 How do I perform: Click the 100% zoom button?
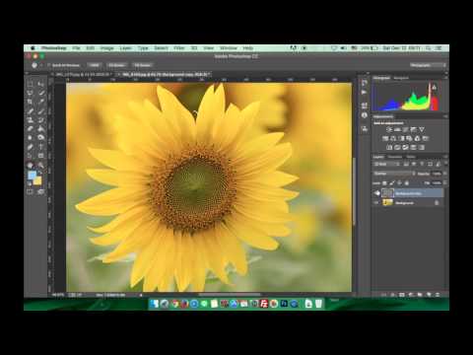point(95,65)
